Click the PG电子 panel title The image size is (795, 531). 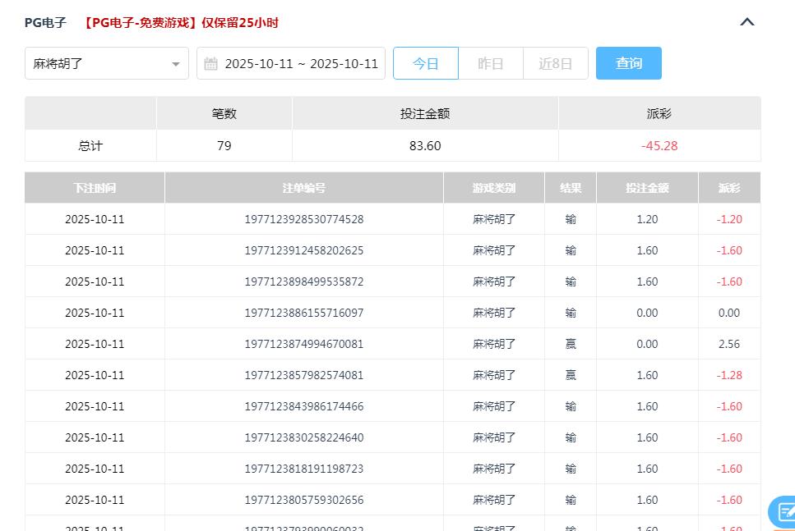click(x=45, y=22)
